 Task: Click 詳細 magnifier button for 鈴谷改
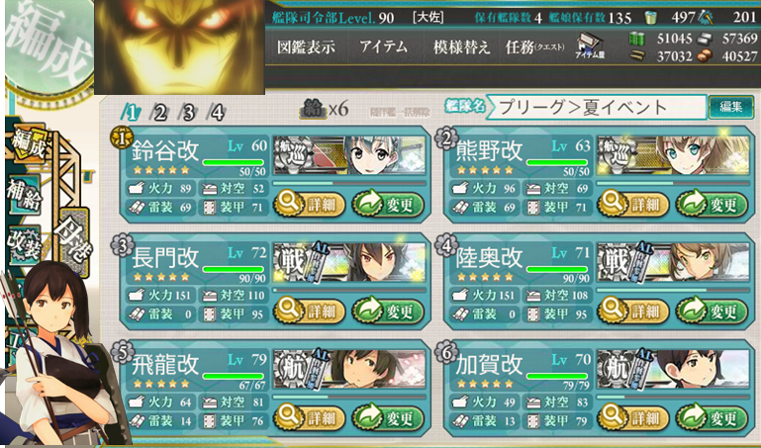click(309, 205)
